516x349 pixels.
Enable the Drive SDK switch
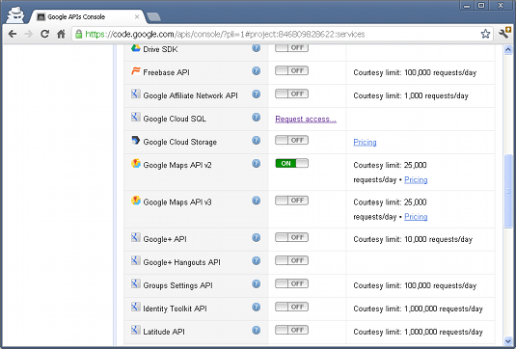(291, 47)
